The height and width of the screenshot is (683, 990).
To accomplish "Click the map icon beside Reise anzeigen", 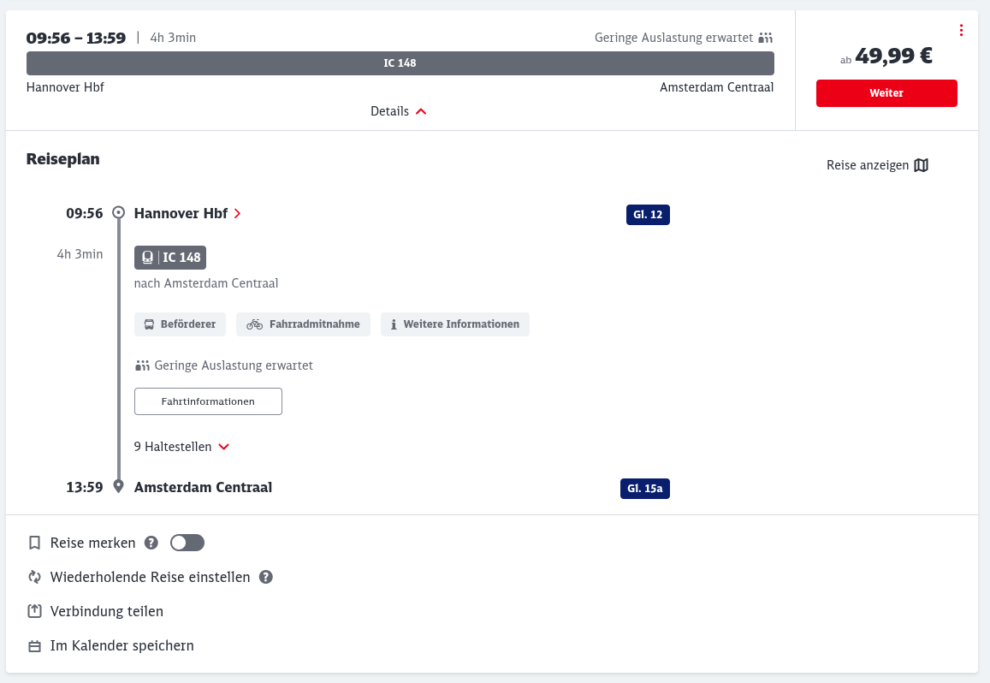I will (921, 165).
